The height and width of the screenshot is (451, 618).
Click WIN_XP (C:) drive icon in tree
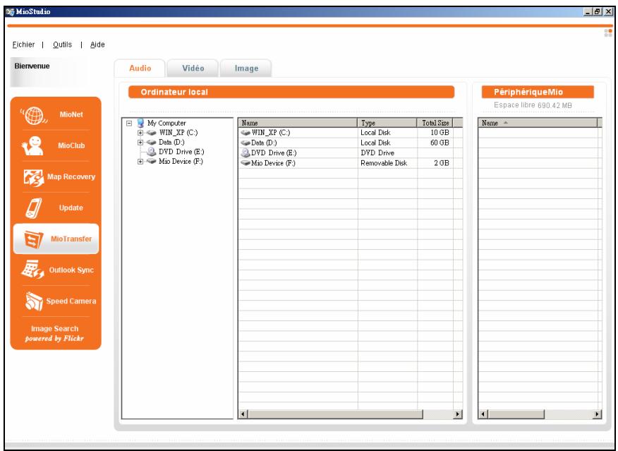(x=152, y=133)
